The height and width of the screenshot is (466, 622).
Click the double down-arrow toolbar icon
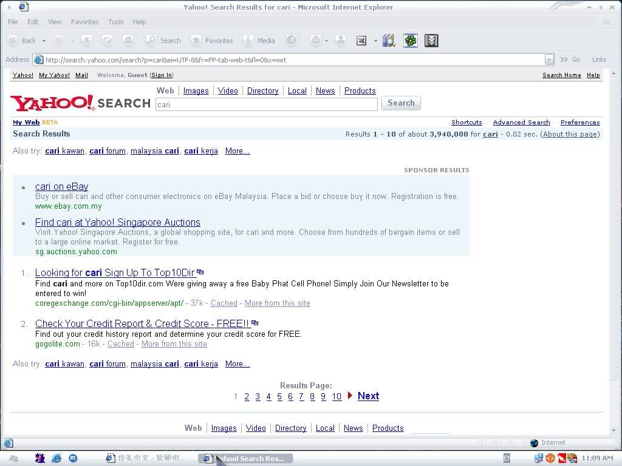pyautogui.click(x=431, y=41)
